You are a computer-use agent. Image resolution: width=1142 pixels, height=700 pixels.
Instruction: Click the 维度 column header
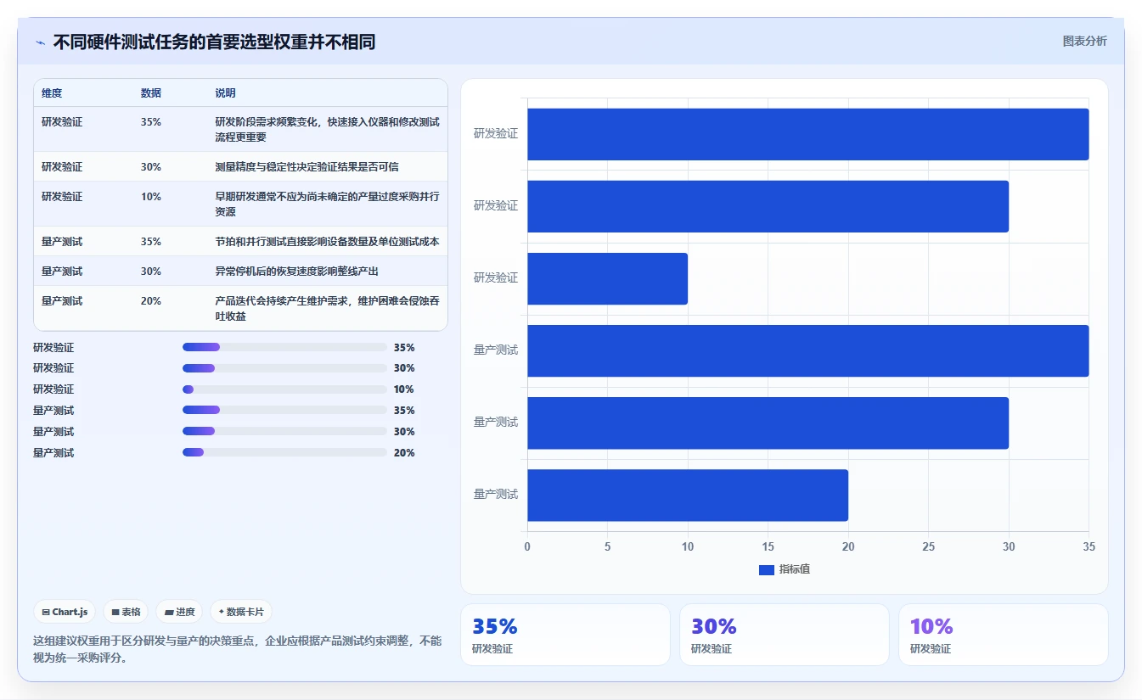coord(52,92)
